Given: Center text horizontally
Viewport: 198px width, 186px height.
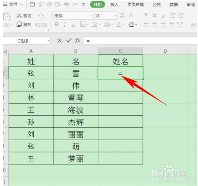Looking at the screenshot, I should point(154,24).
